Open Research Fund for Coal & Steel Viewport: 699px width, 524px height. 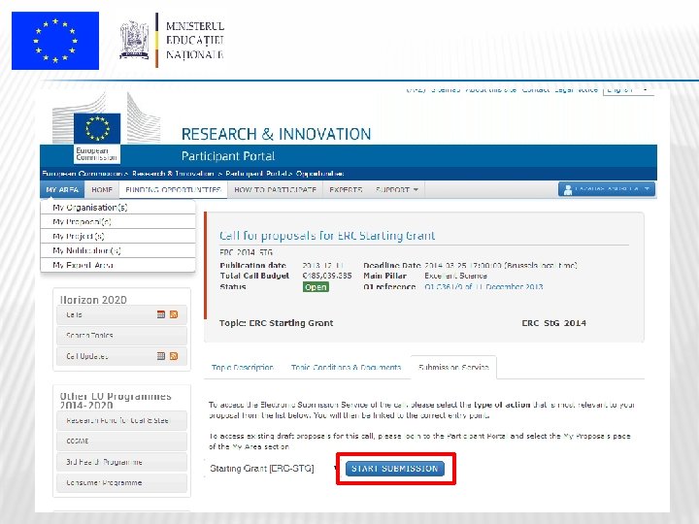[121, 420]
